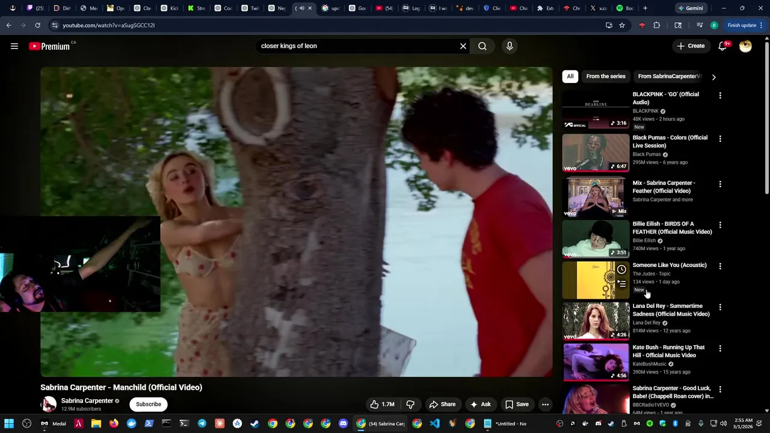Close the active YouTube tab

pyautogui.click(x=310, y=8)
